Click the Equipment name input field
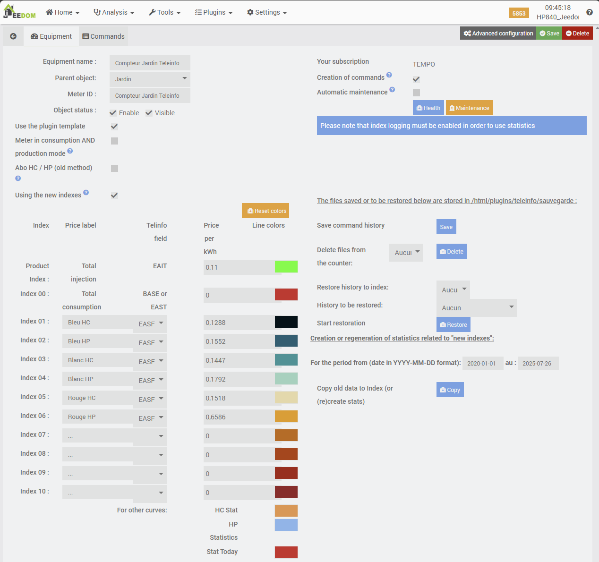The image size is (599, 562). pos(150,63)
